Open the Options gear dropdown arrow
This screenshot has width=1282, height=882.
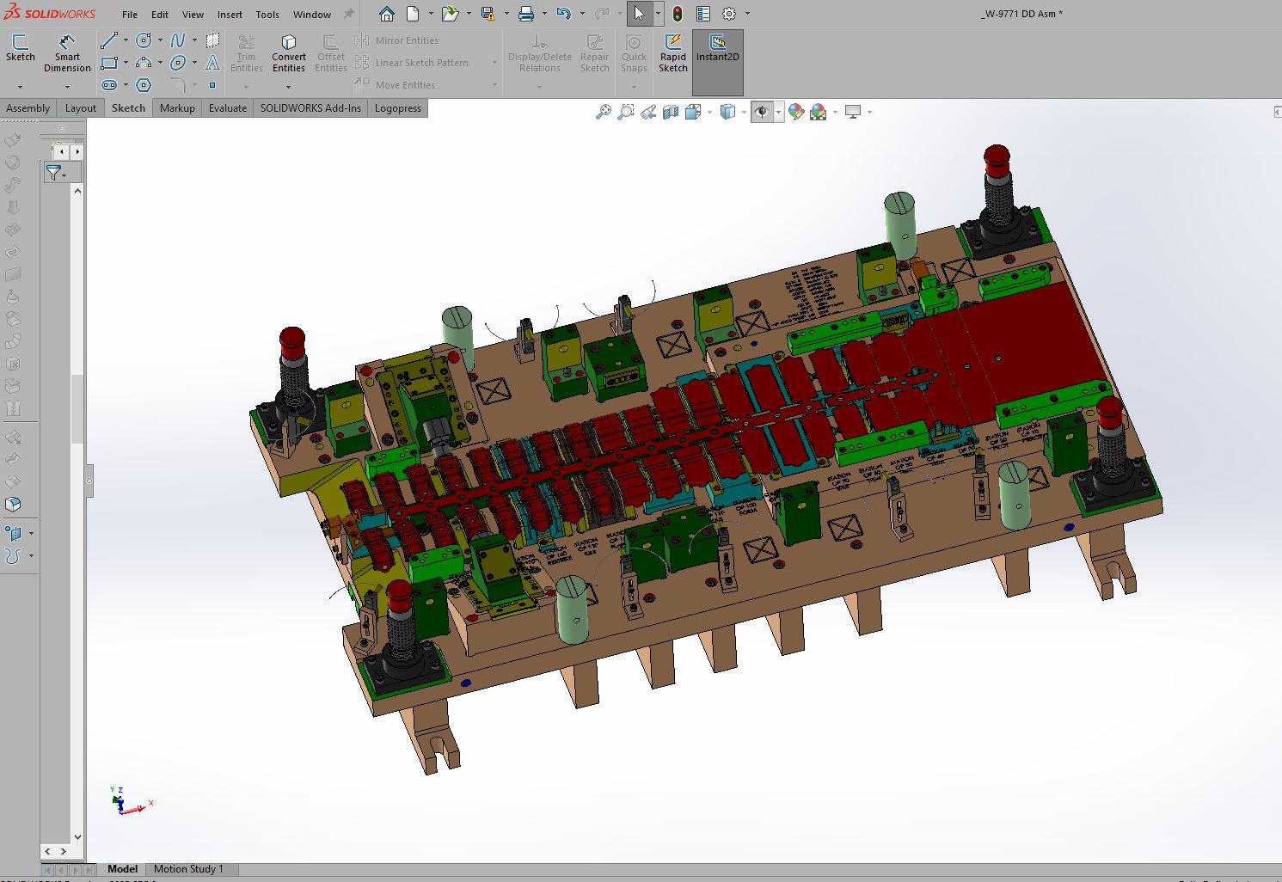tap(747, 14)
